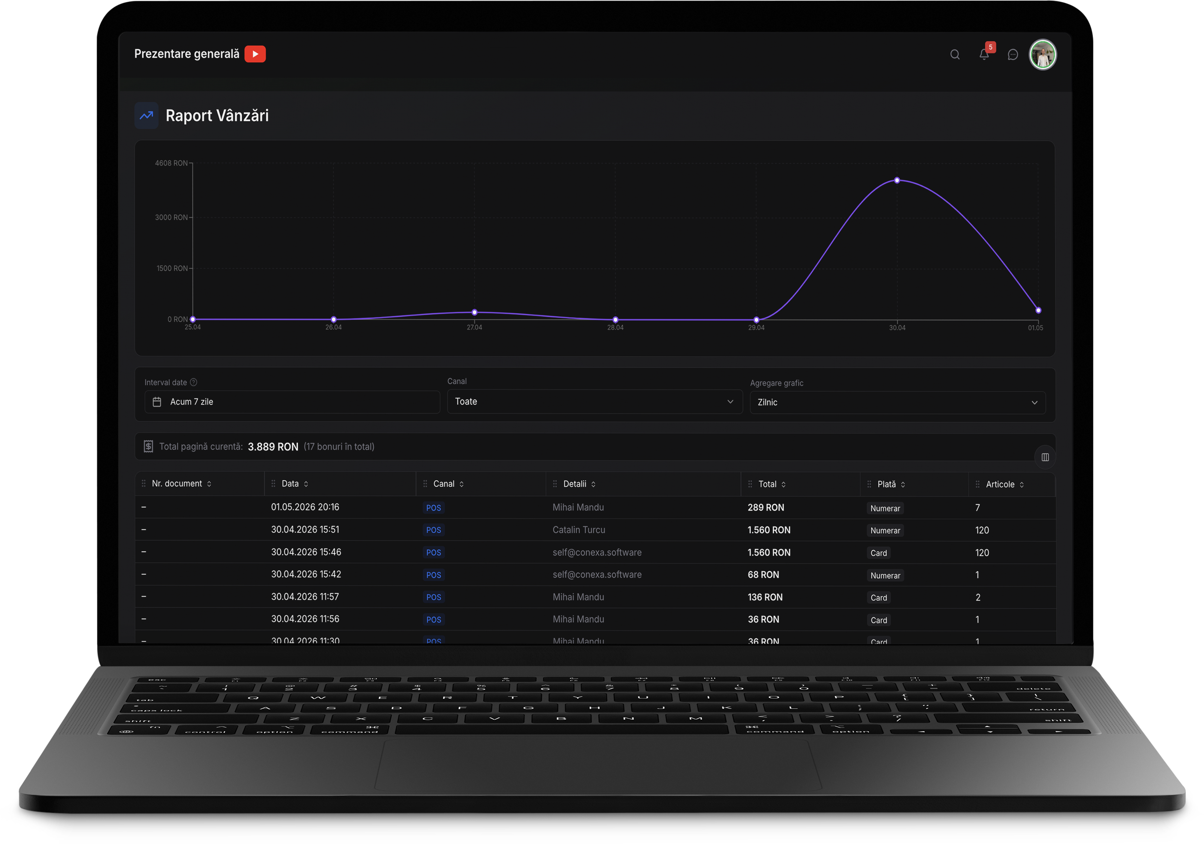Grab the drag handle of Nr. document column
This screenshot has width=1204, height=844.
[144, 484]
